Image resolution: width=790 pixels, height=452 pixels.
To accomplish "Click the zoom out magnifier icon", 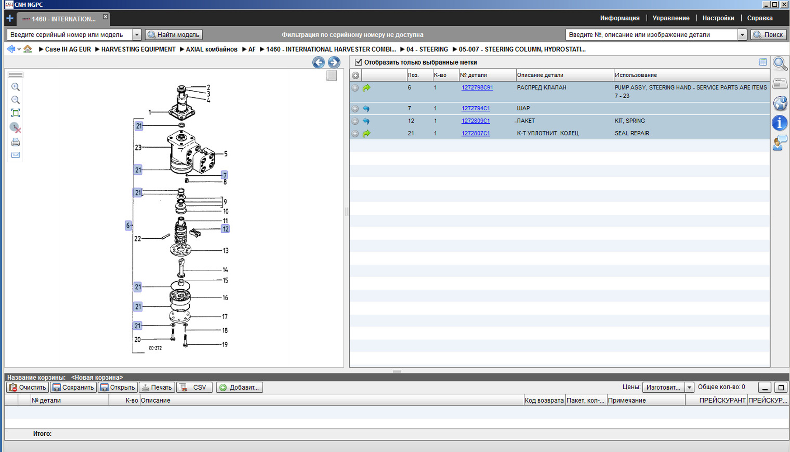I will [x=15, y=100].
